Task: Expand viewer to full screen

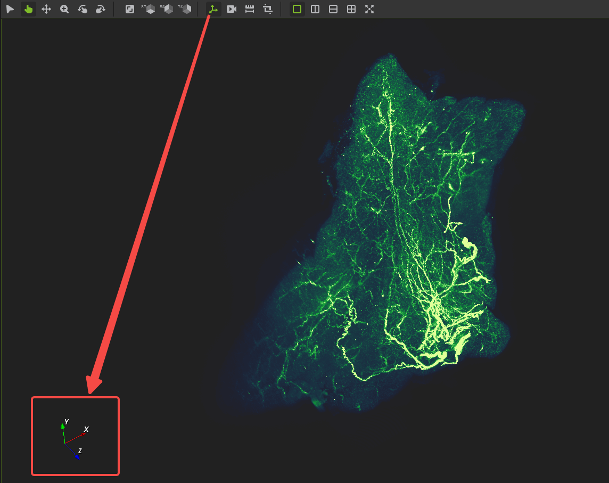Action: point(369,9)
